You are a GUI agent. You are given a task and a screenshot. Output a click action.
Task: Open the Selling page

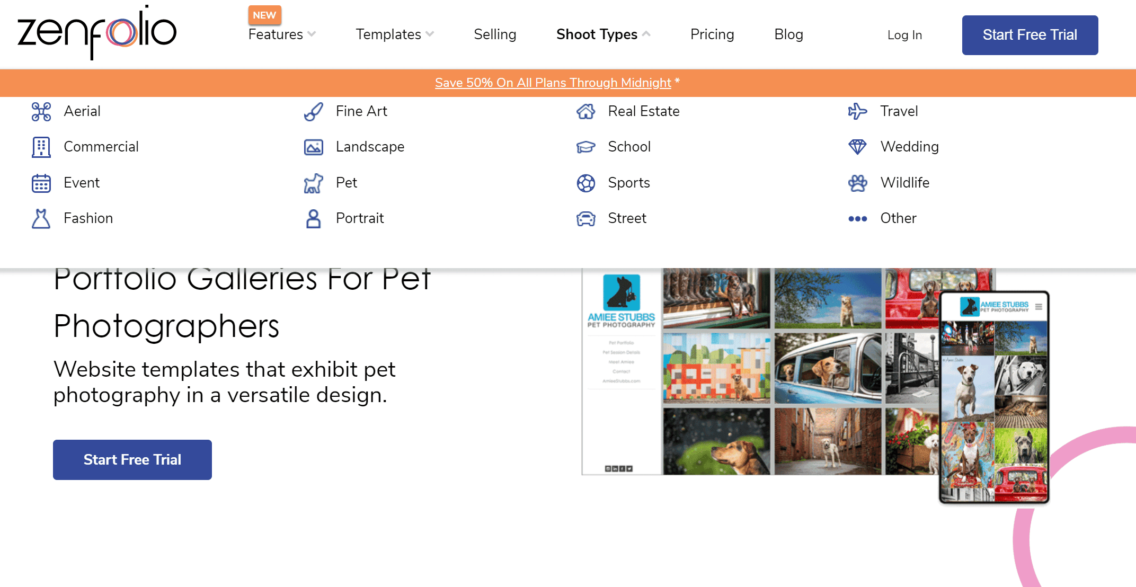click(x=495, y=34)
